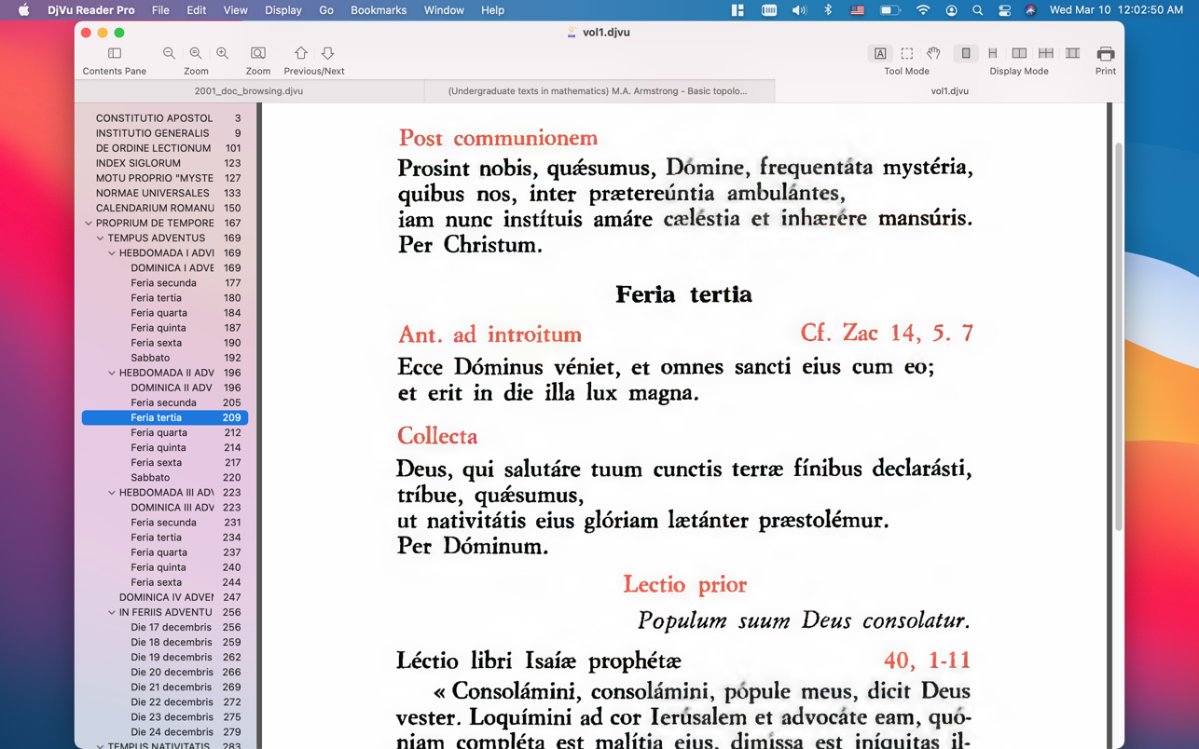Collapse the PROPRIUM DE TEMPORE section
This screenshot has height=749, width=1199.
(89, 224)
